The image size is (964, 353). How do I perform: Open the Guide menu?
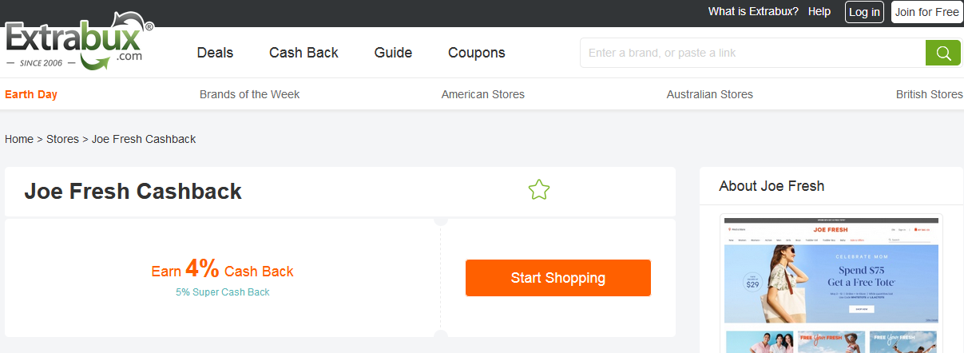pyautogui.click(x=393, y=53)
